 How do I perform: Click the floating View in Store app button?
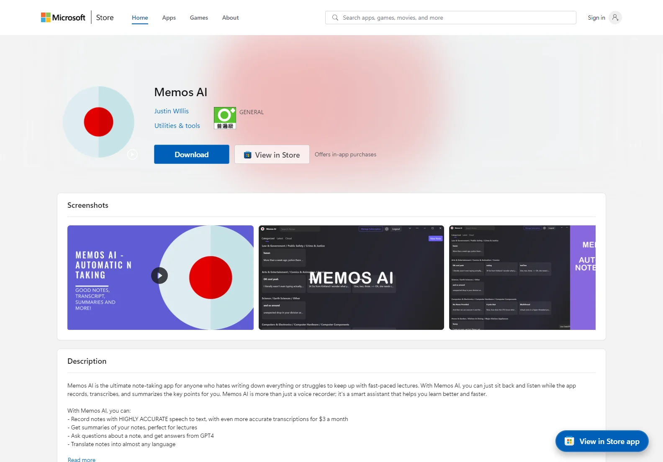click(x=602, y=441)
